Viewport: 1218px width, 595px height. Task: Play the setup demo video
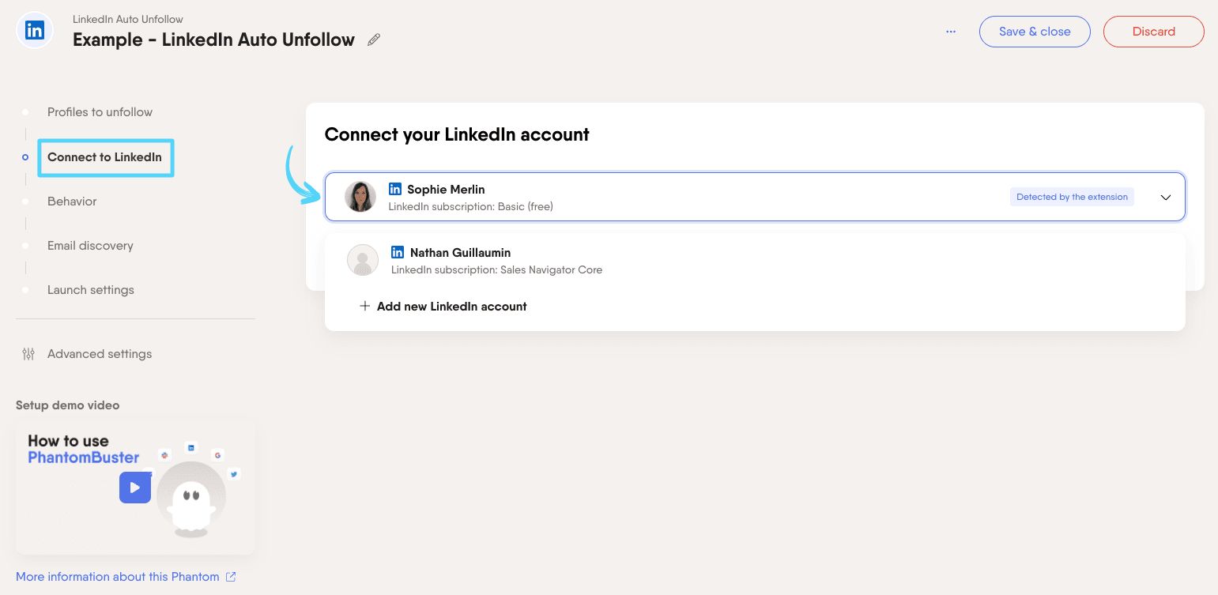[135, 488]
